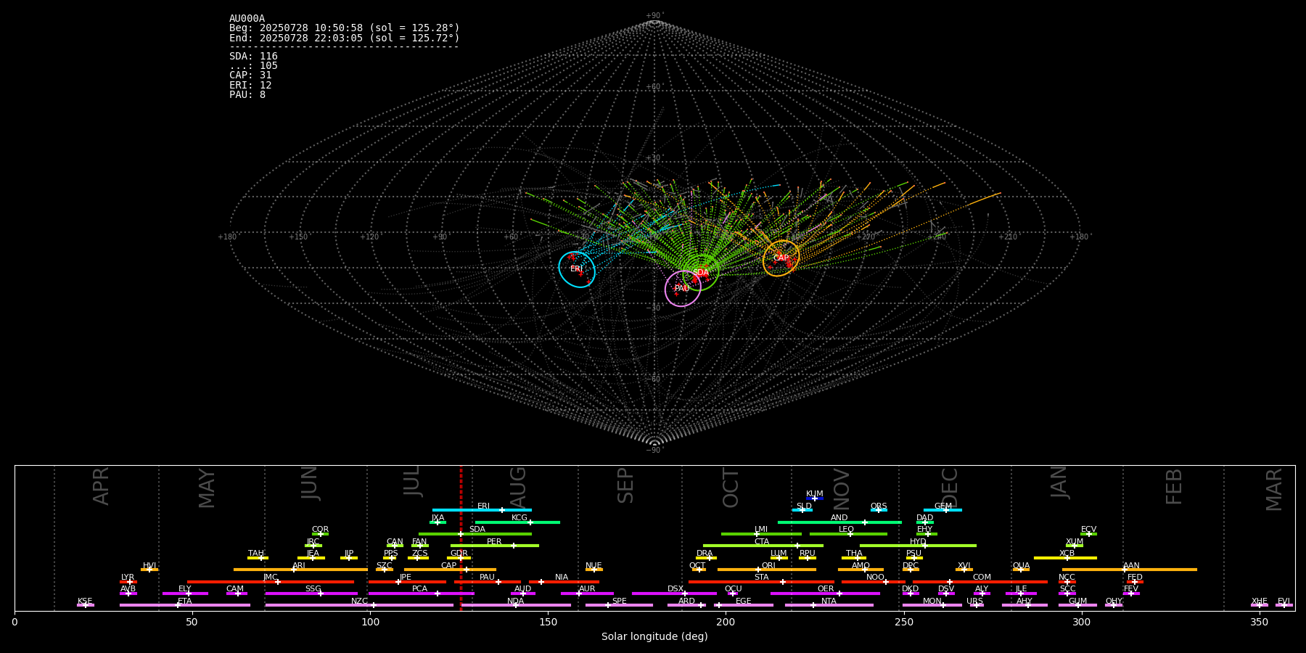Click the CTA shower label in timeline
This screenshot has height=653, width=1306.
coord(762,542)
